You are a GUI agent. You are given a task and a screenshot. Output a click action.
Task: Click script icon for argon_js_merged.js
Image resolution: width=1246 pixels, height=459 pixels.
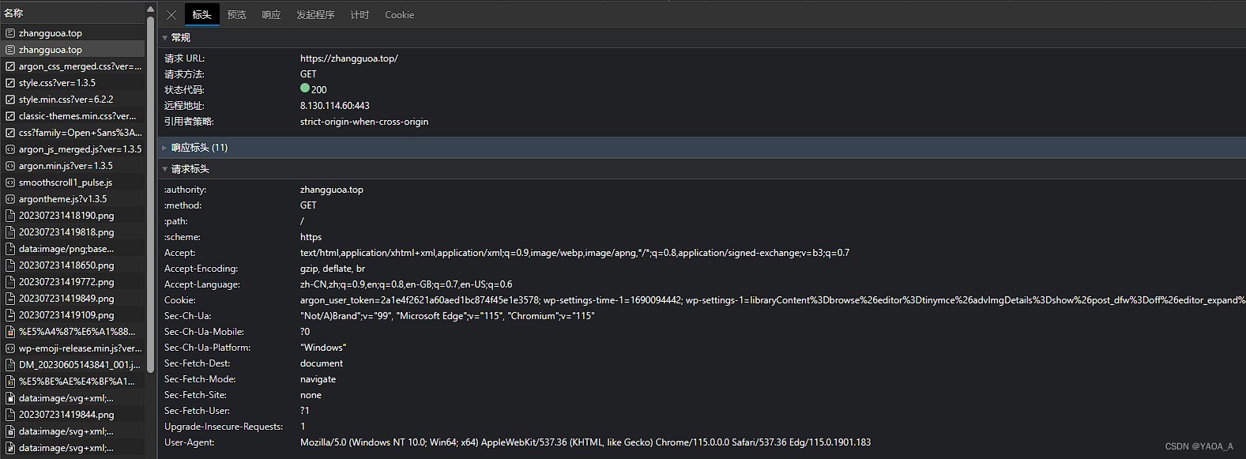click(x=10, y=149)
